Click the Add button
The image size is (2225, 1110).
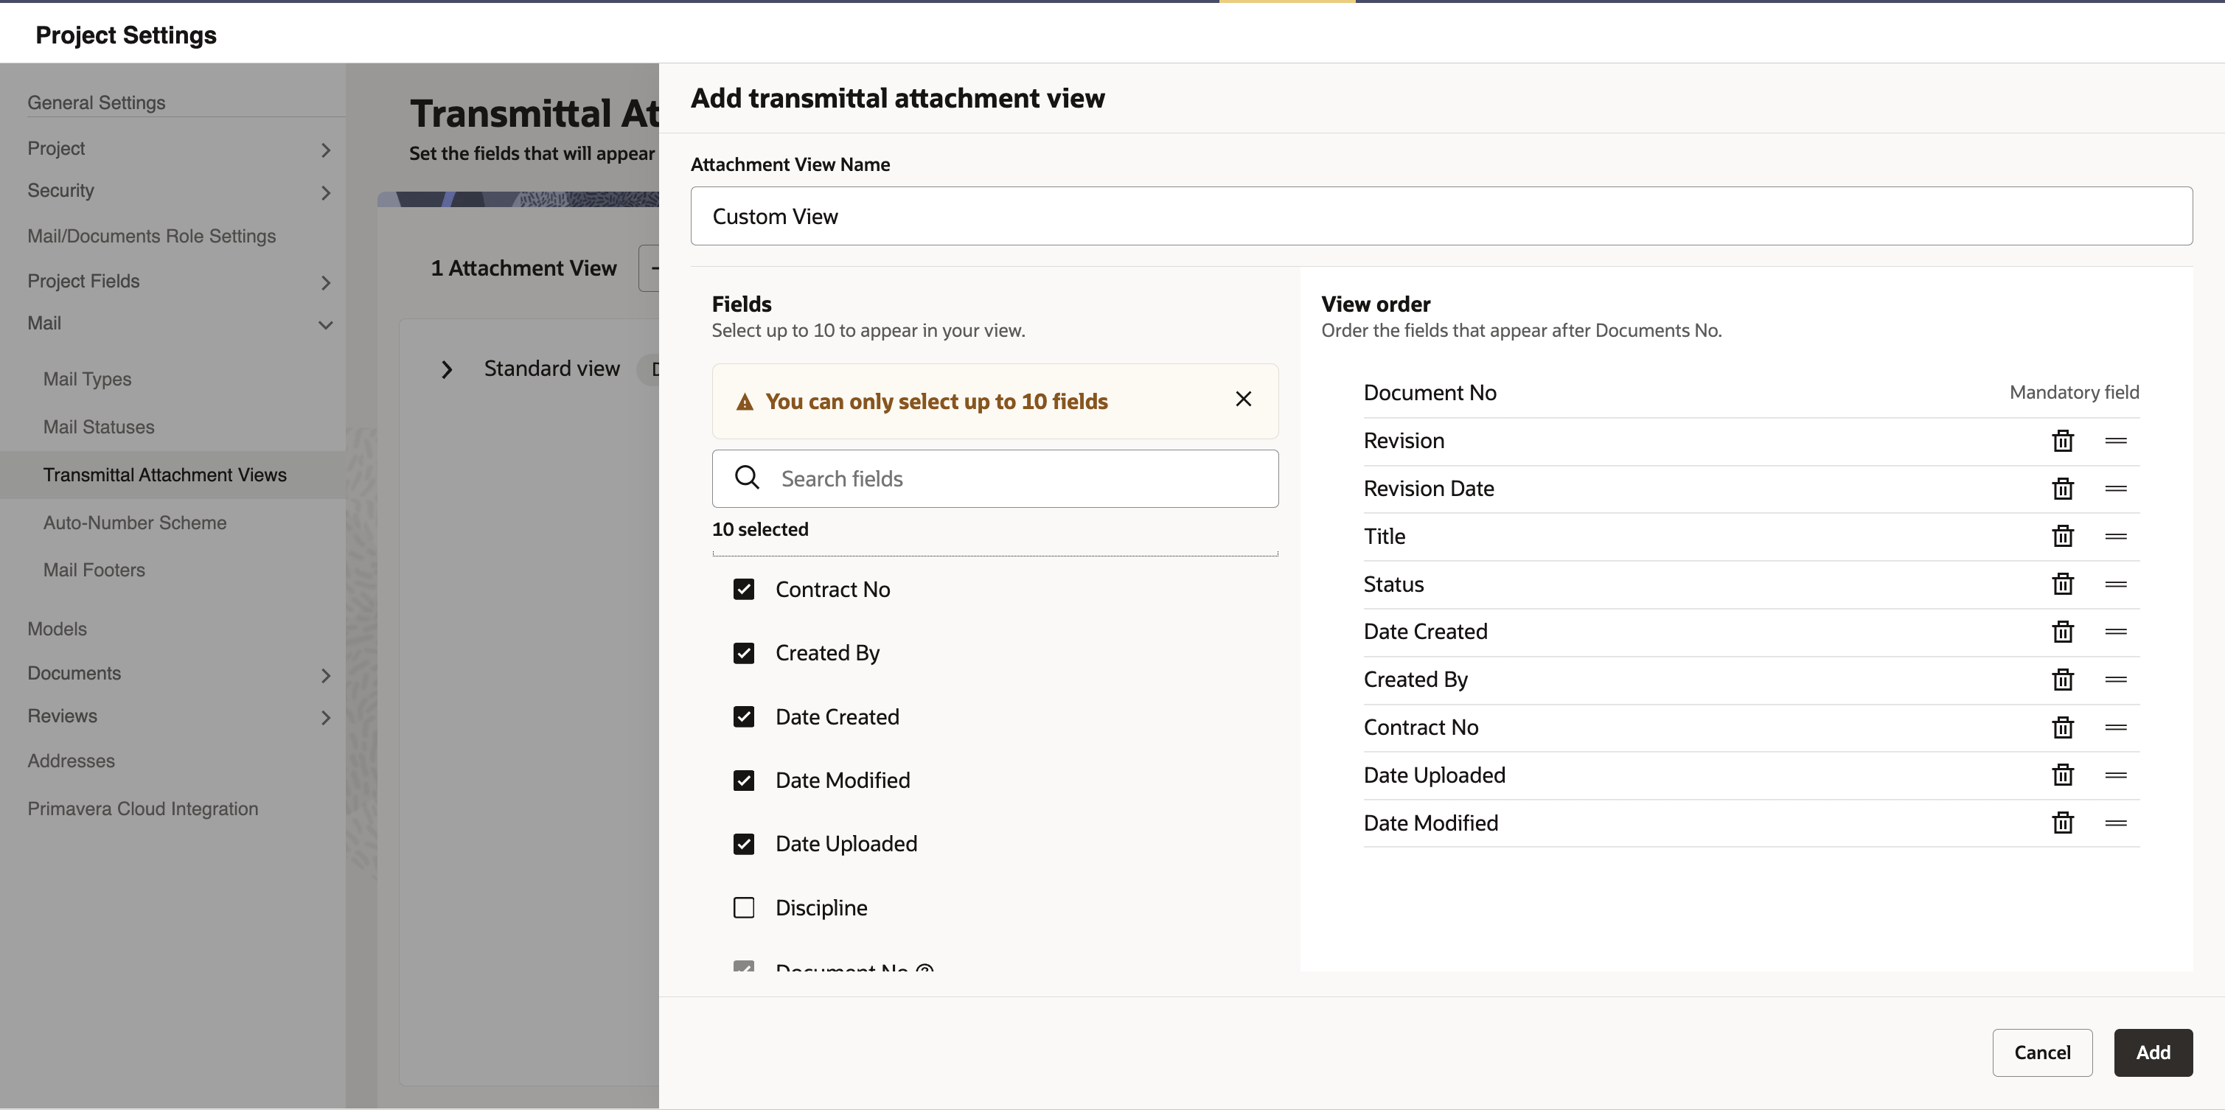2153,1052
